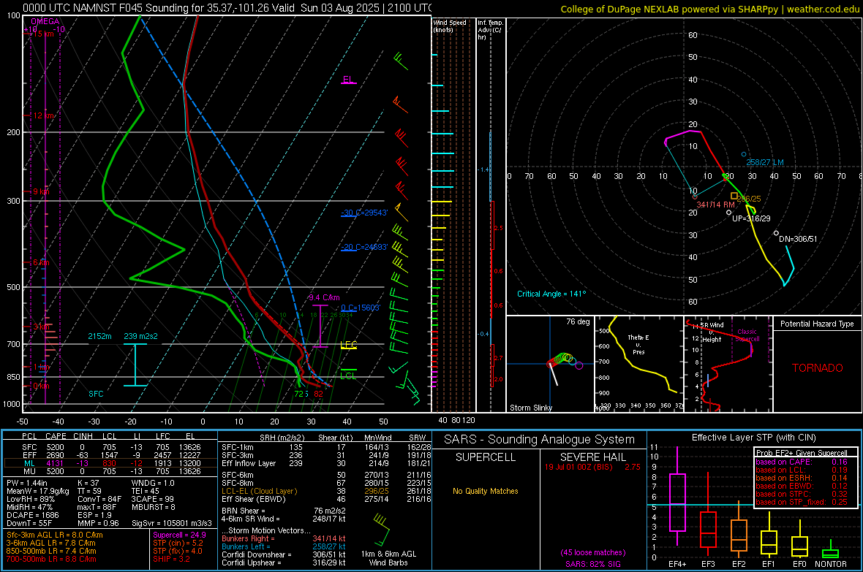
Task: Select the MU parcel row label
Action: 29,471
